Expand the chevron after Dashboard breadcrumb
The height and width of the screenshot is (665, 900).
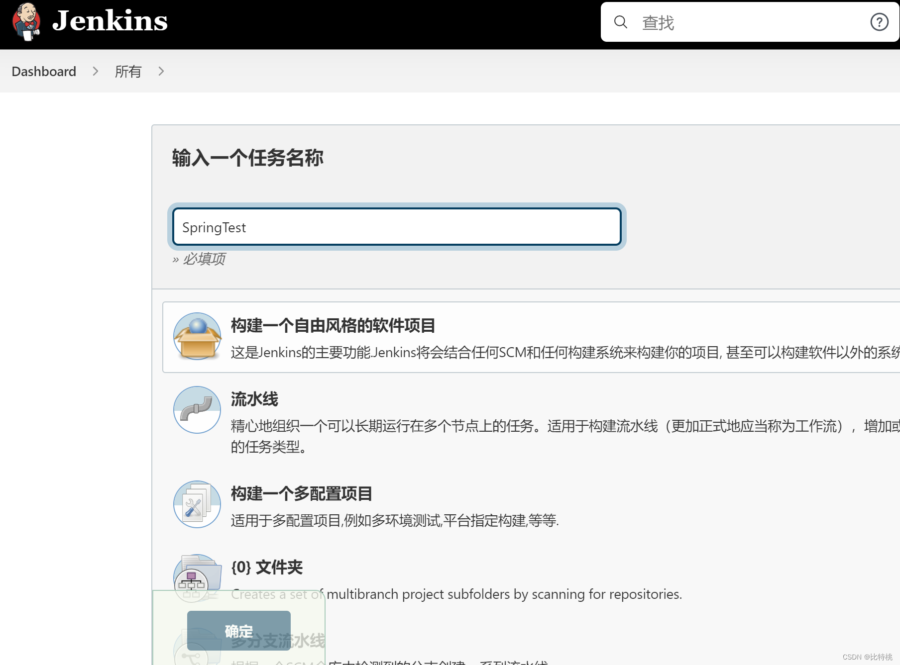click(96, 71)
